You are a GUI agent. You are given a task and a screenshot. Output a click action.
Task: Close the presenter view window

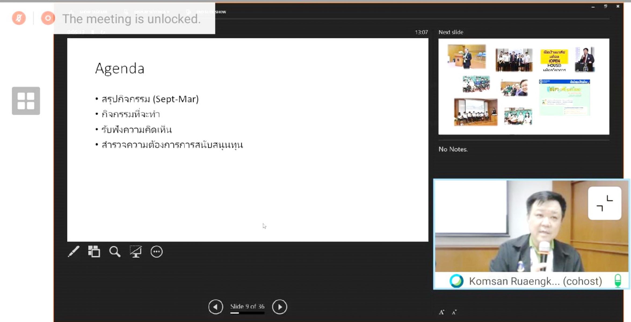(618, 6)
